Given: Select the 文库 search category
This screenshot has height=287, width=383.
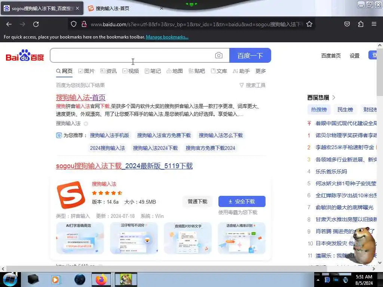Looking at the screenshot, I should pyautogui.click(x=219, y=71).
